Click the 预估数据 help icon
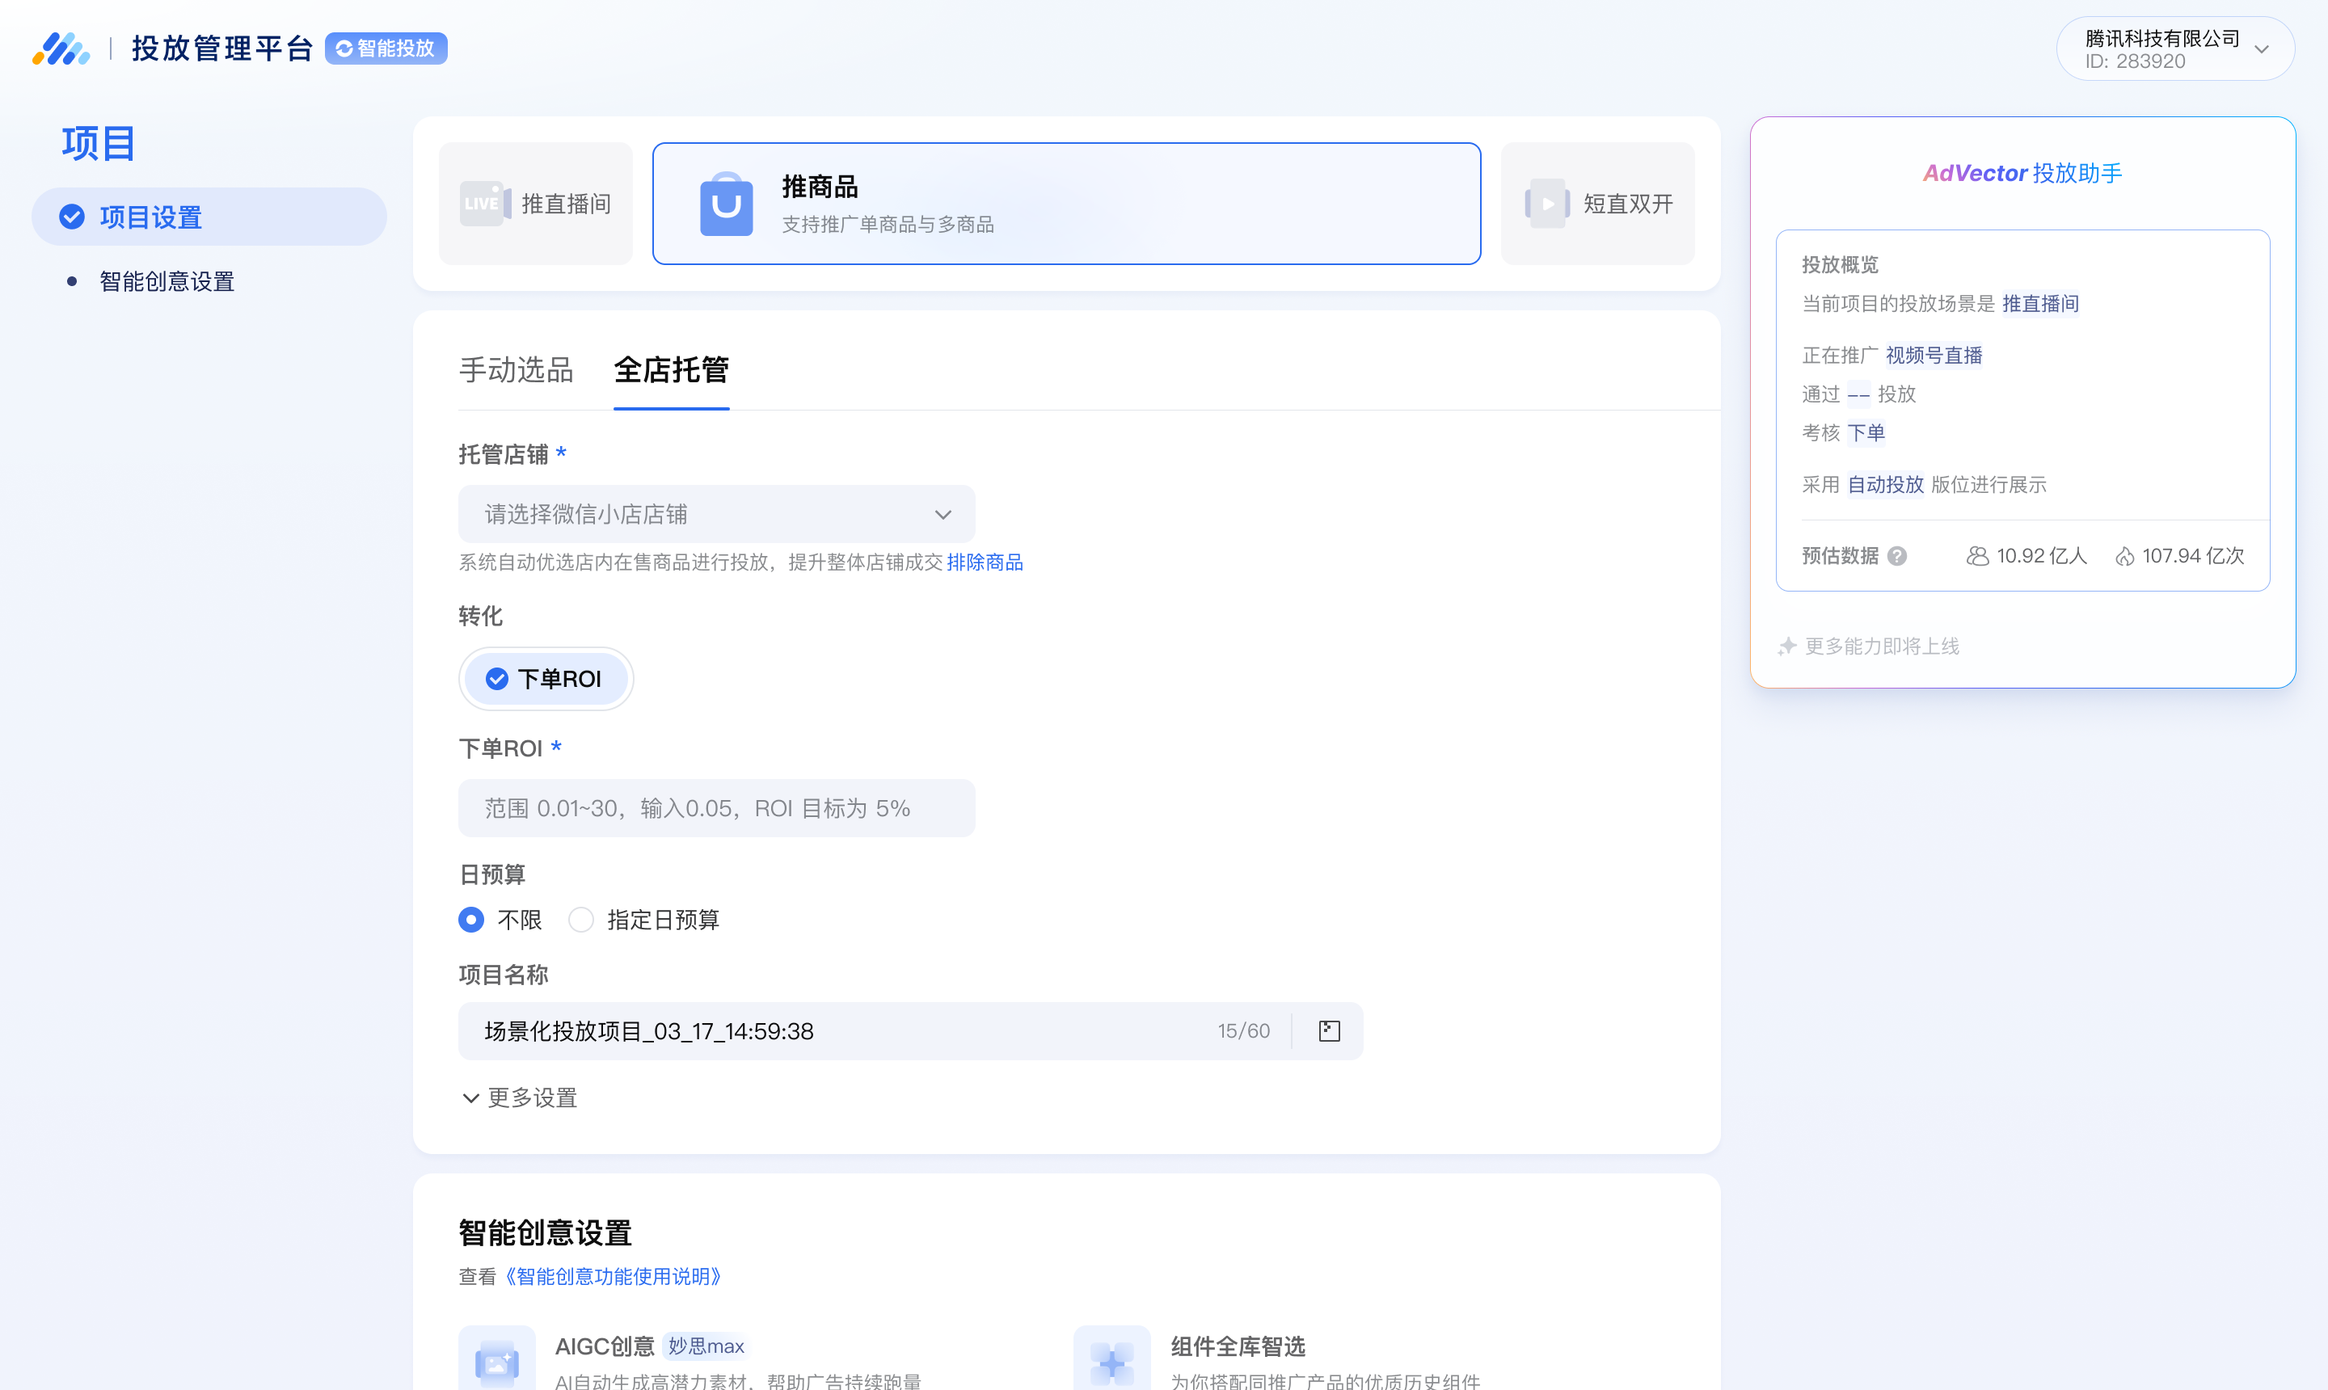2328x1390 pixels. point(1897,555)
